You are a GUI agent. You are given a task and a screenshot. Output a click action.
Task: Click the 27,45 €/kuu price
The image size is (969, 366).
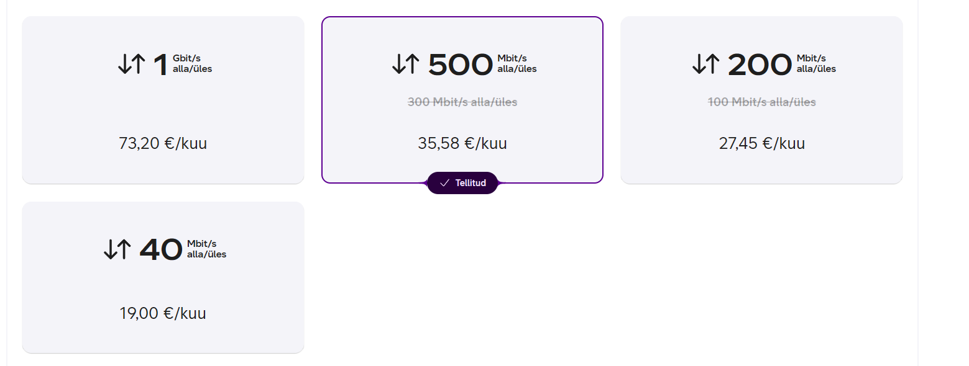pos(762,144)
